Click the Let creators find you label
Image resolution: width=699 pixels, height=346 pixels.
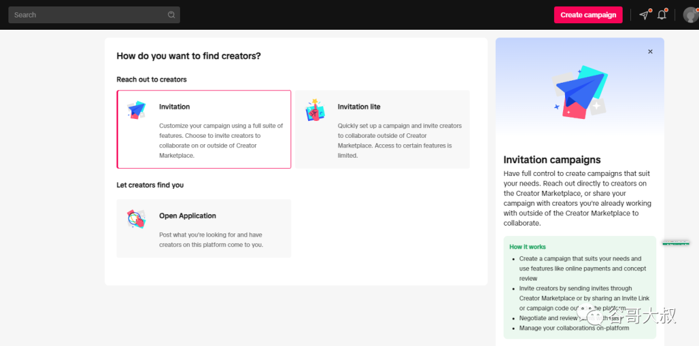[x=150, y=185]
